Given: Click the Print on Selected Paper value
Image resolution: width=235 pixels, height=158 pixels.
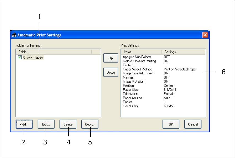Looking at the screenshot, I should click(180, 69).
